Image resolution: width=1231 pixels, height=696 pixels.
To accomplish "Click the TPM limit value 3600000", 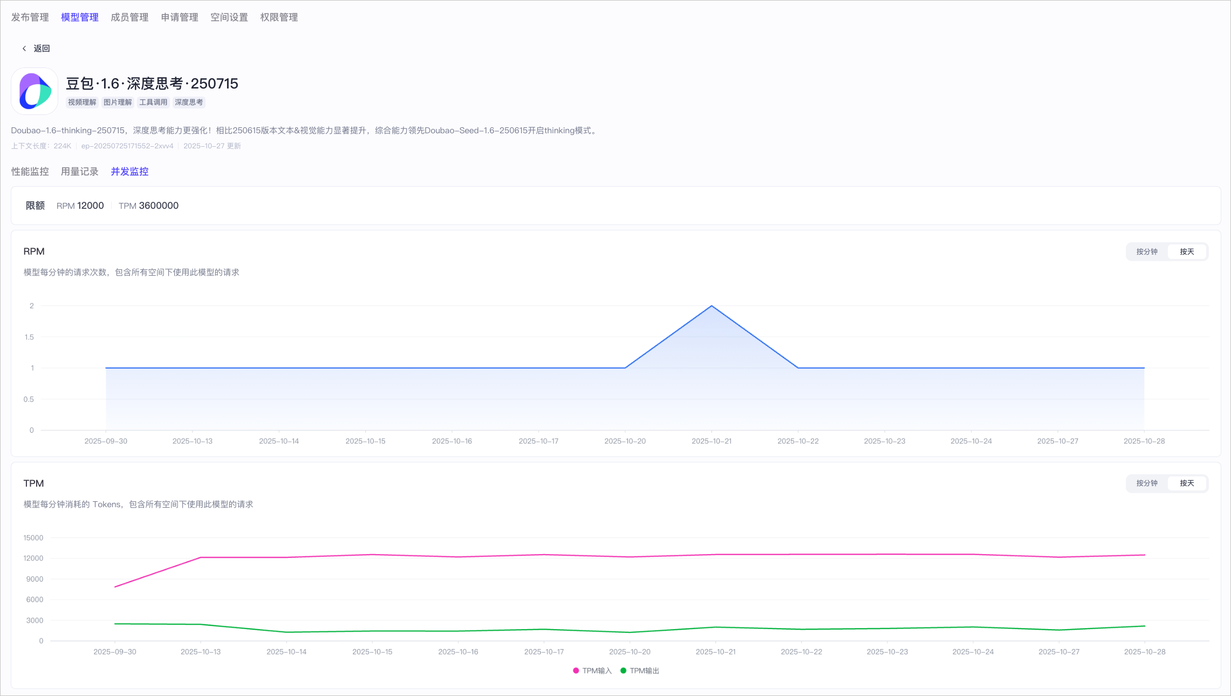I will click(159, 206).
